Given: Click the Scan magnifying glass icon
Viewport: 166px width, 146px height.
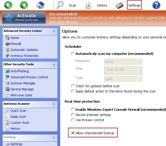Looking at the screenshot, I should pyautogui.click(x=60, y=5).
